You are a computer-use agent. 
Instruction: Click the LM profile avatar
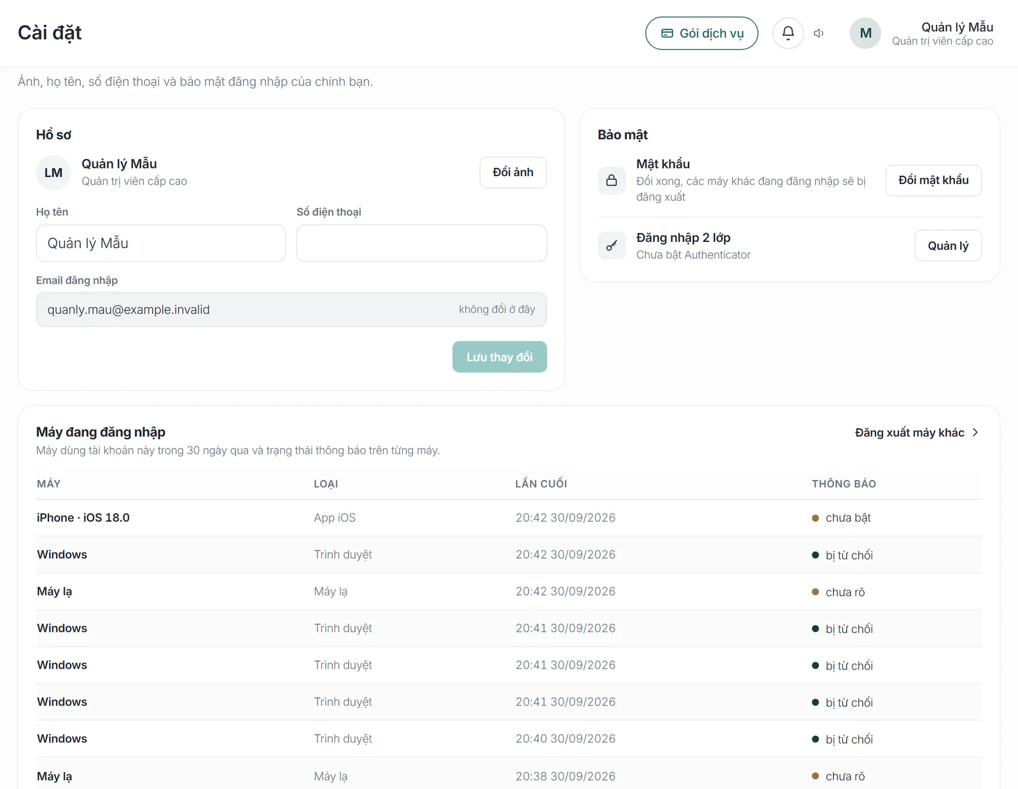point(53,172)
